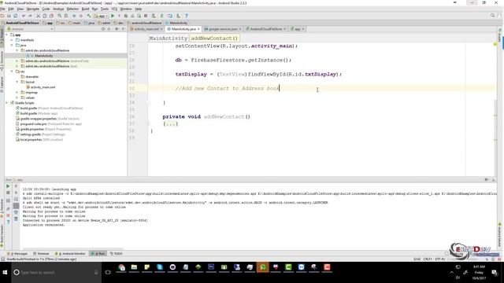Image resolution: width=504 pixels, height=283 pixels.
Task: Rerun app using Run panel play icon
Action: click(x=8, y=186)
